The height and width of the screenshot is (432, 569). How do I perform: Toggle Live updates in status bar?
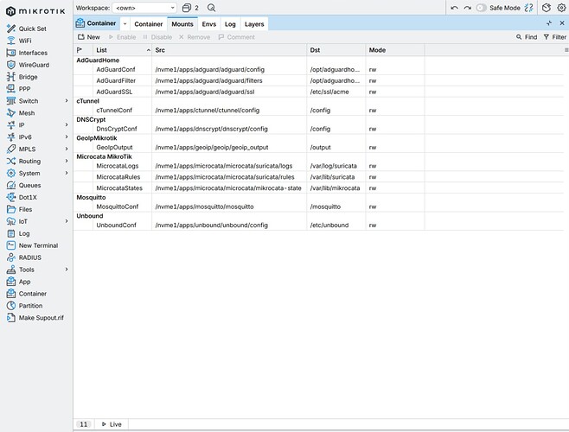point(112,424)
